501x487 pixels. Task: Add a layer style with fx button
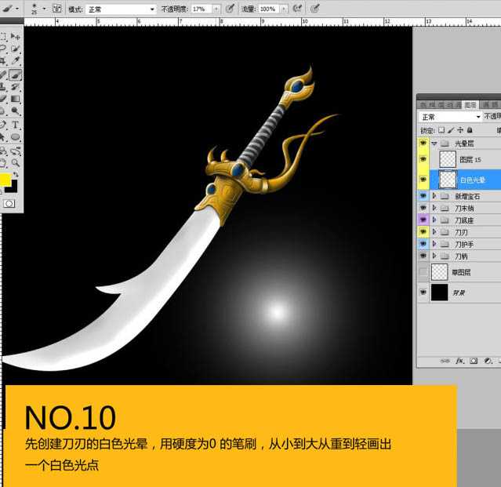[x=459, y=361]
